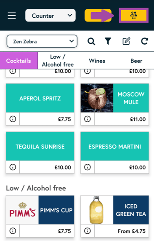
Task: Click the yellow button under purple arrow
Action: pos(98,15)
